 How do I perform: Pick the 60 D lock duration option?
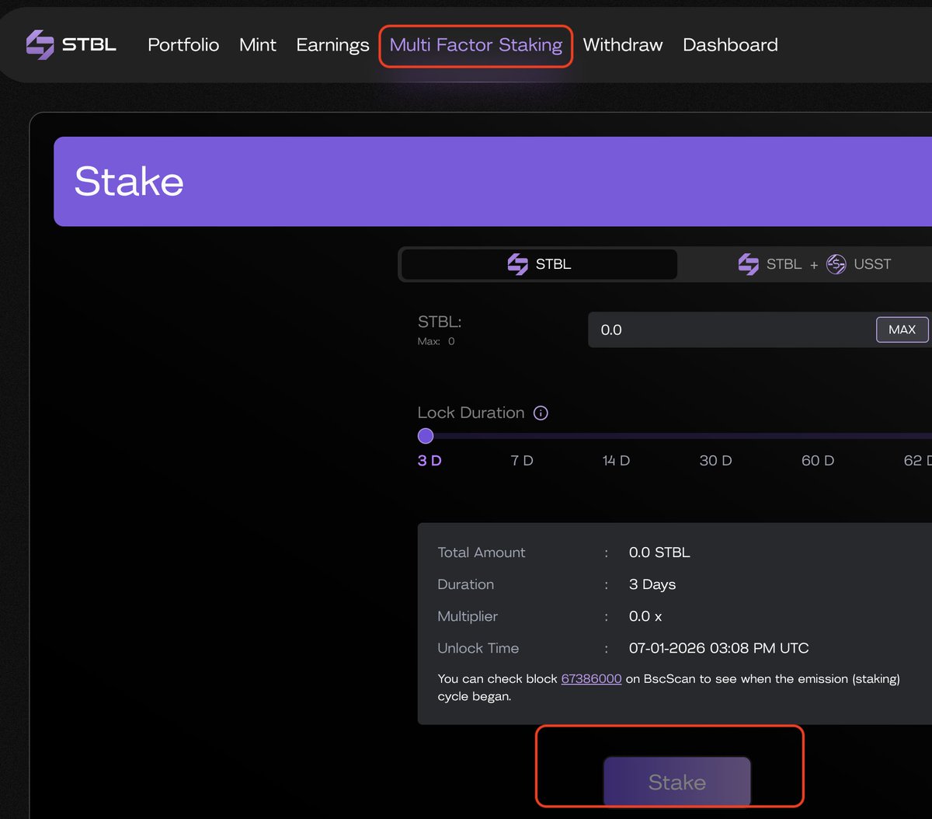[817, 461]
